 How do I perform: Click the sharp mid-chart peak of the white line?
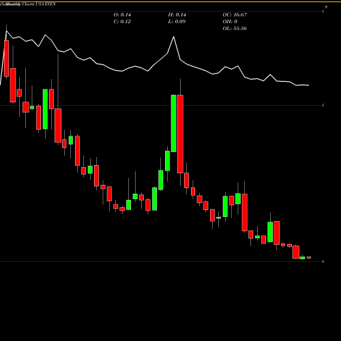(174, 37)
